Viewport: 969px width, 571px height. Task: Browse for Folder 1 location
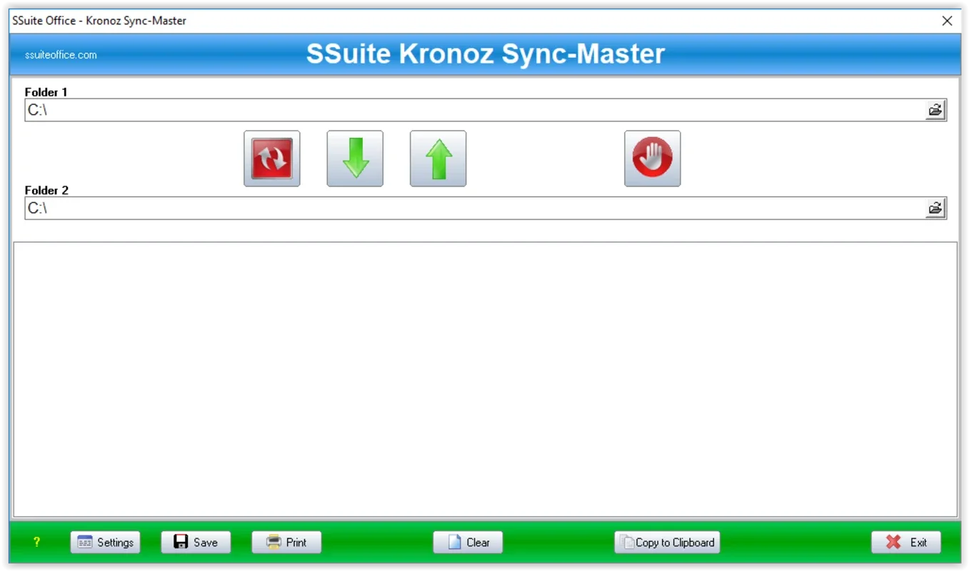[935, 110]
